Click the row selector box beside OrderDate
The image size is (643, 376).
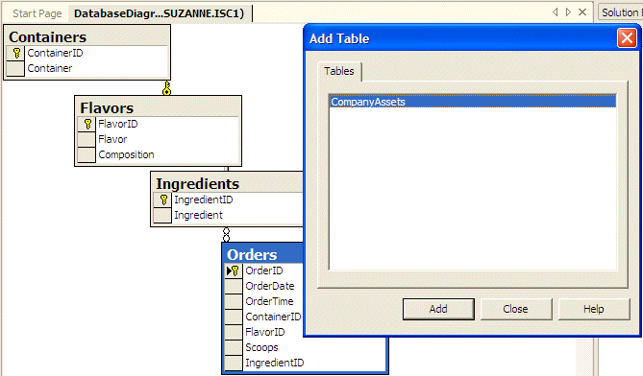click(234, 286)
